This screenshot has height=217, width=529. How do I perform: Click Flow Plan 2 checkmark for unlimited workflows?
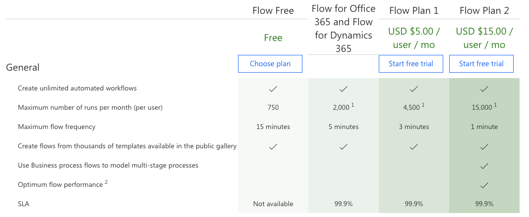pos(484,89)
